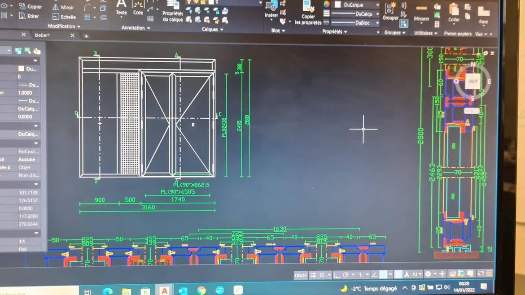Image resolution: width=525 pixels, height=295 pixels.
Task: Click the Du... color swatch in properties palette
Action: click(22, 69)
